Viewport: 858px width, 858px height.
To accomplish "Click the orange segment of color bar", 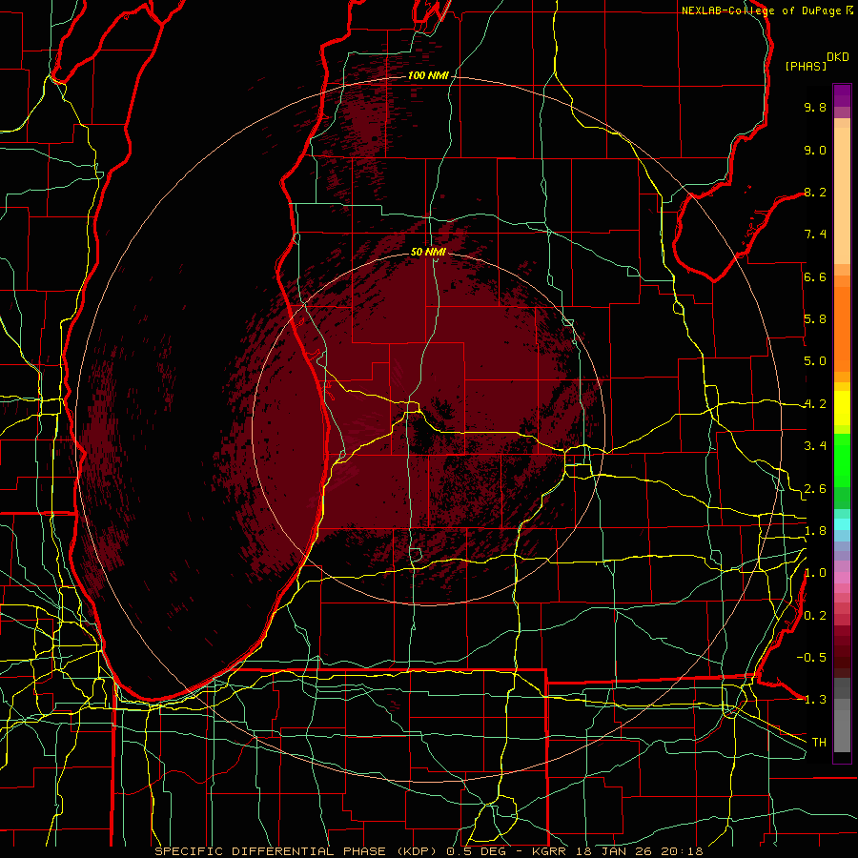I will pos(842,328).
